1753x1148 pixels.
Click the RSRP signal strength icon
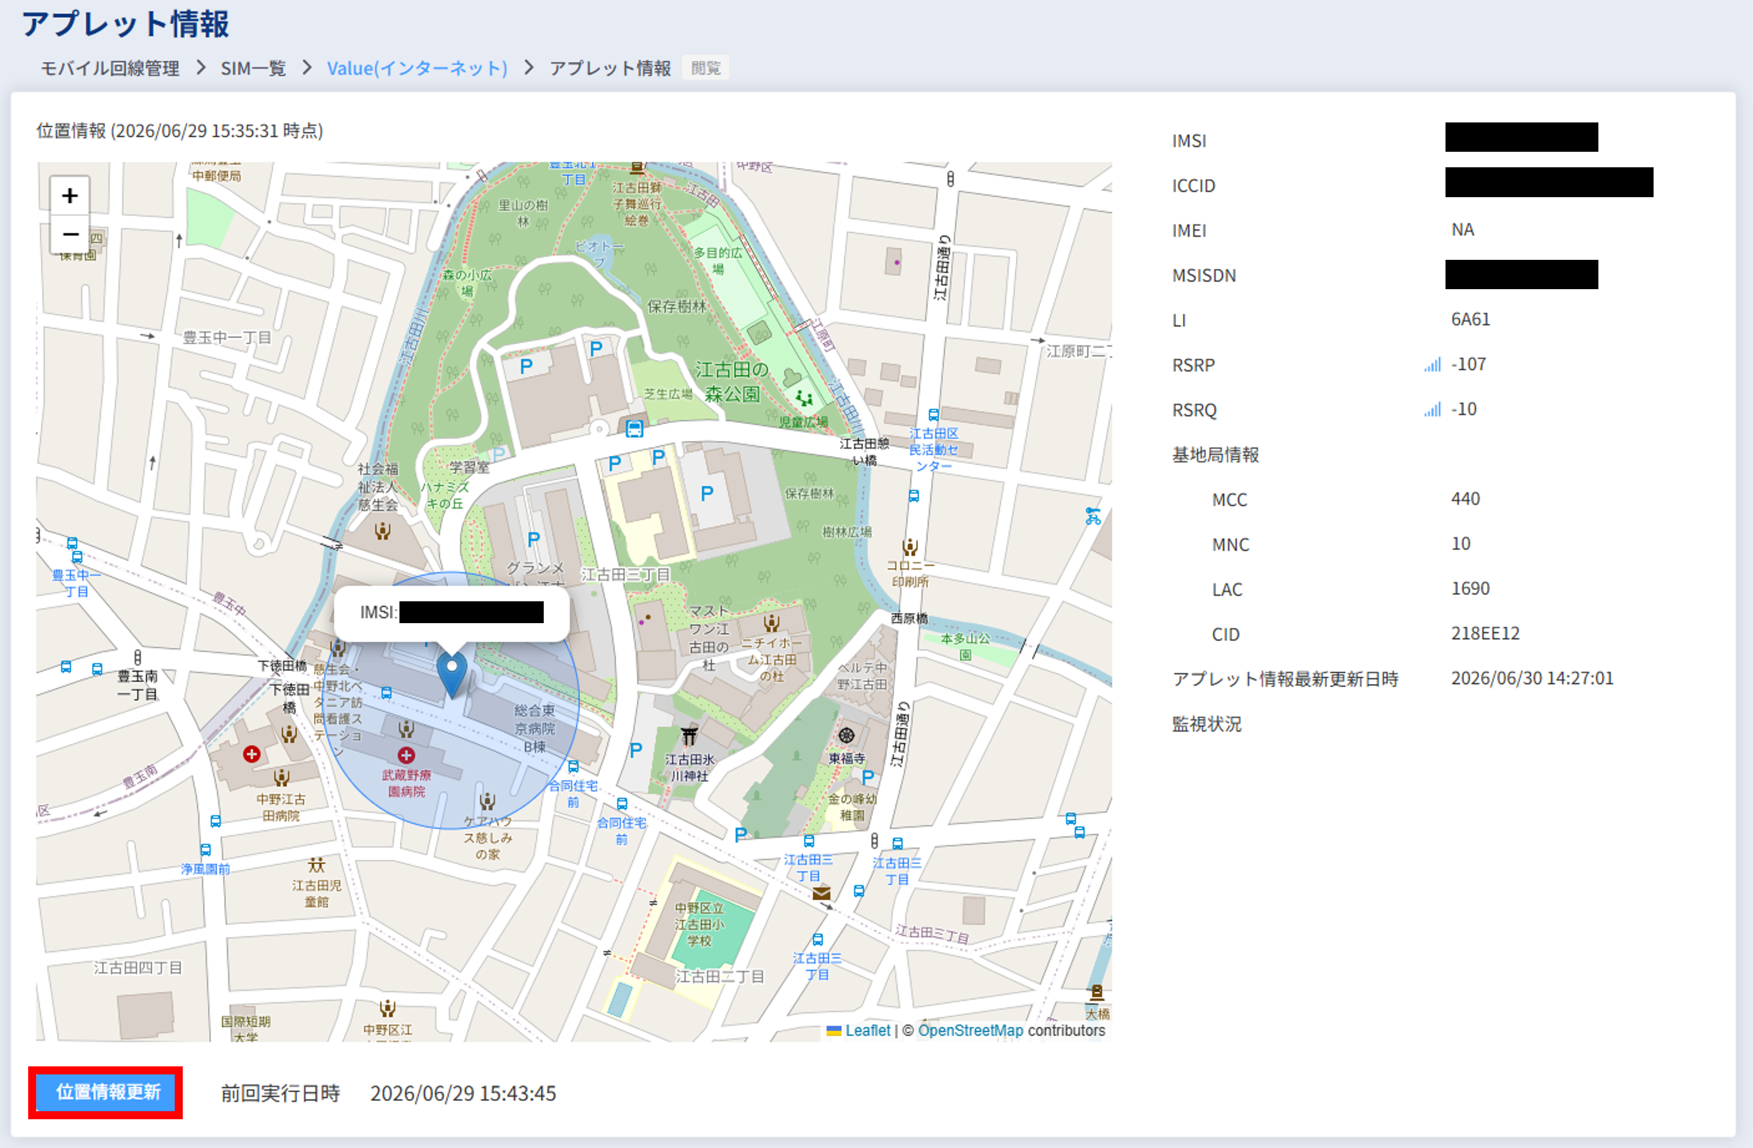pos(1432,364)
